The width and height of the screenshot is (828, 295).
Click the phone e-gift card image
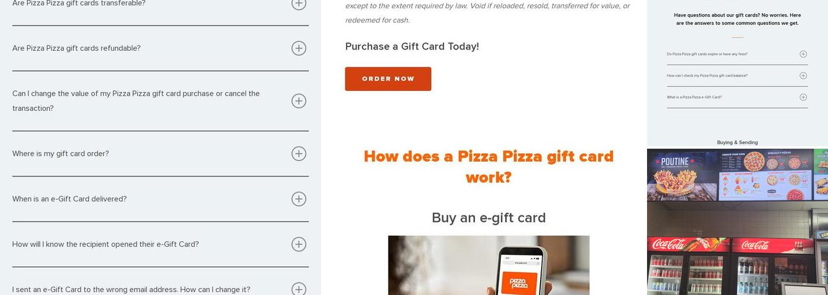tap(489, 265)
